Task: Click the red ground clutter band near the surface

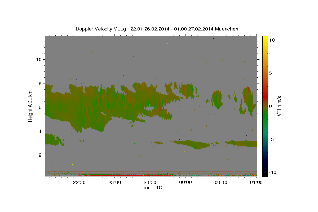Action: click(151, 171)
